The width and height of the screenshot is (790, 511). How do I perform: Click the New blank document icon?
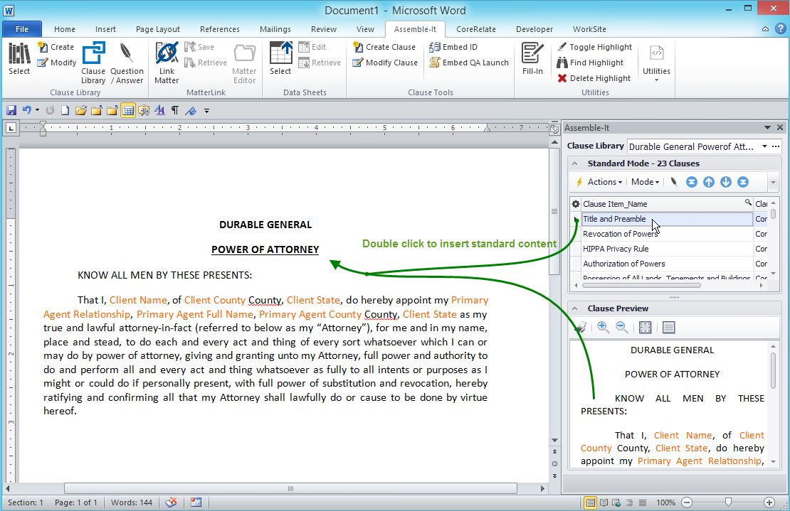(65, 110)
